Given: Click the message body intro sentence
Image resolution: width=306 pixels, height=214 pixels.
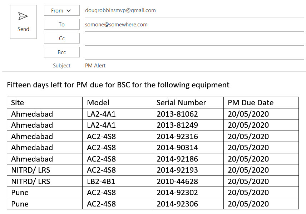Looking at the screenshot, I should coord(118,85).
